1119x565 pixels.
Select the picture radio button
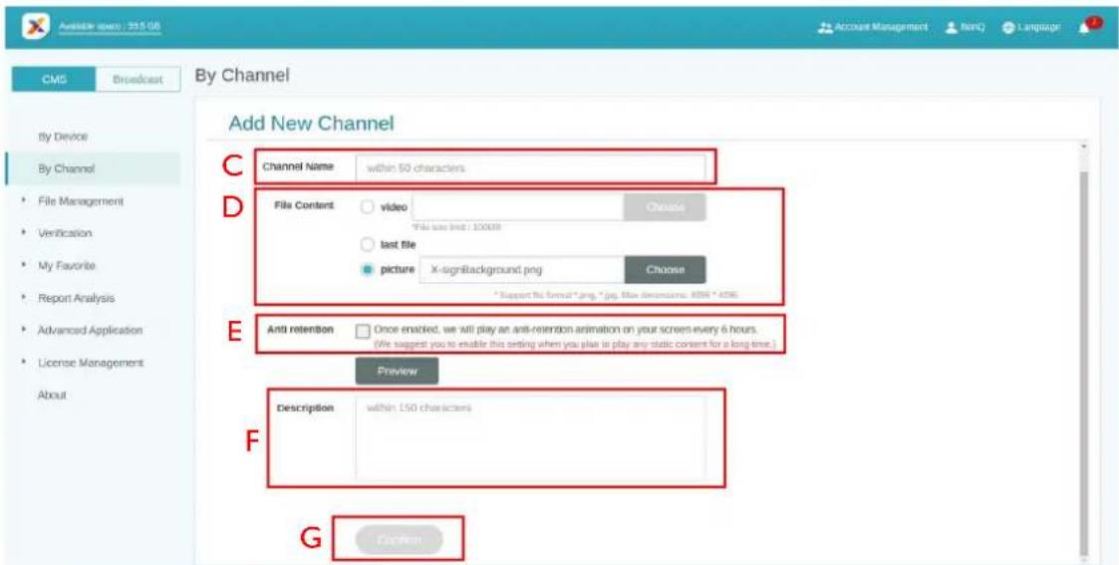click(x=367, y=270)
